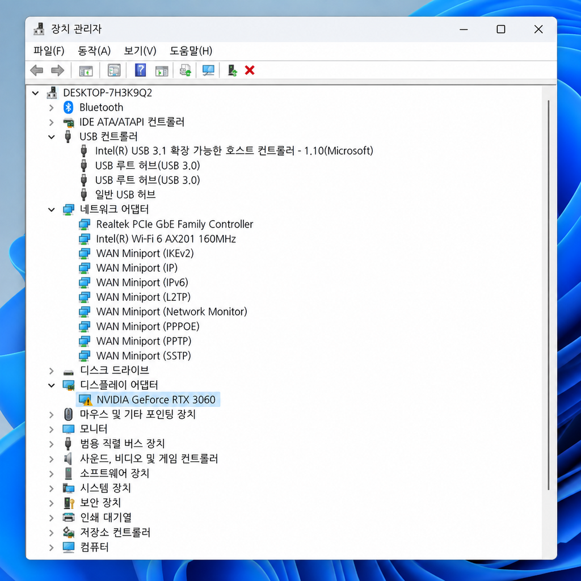Select WAN Miniport (IPv6)
This screenshot has height=581, width=581.
point(142,283)
